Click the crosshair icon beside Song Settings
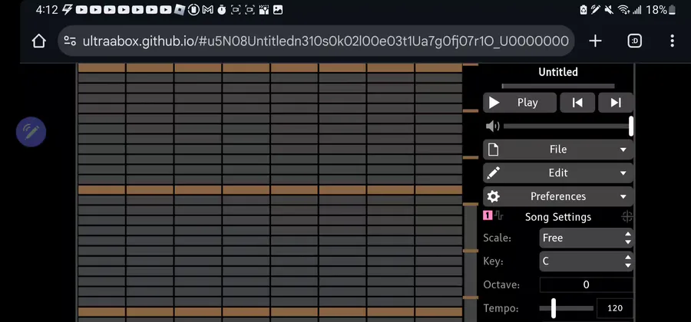The height and width of the screenshot is (322, 691). tap(627, 216)
